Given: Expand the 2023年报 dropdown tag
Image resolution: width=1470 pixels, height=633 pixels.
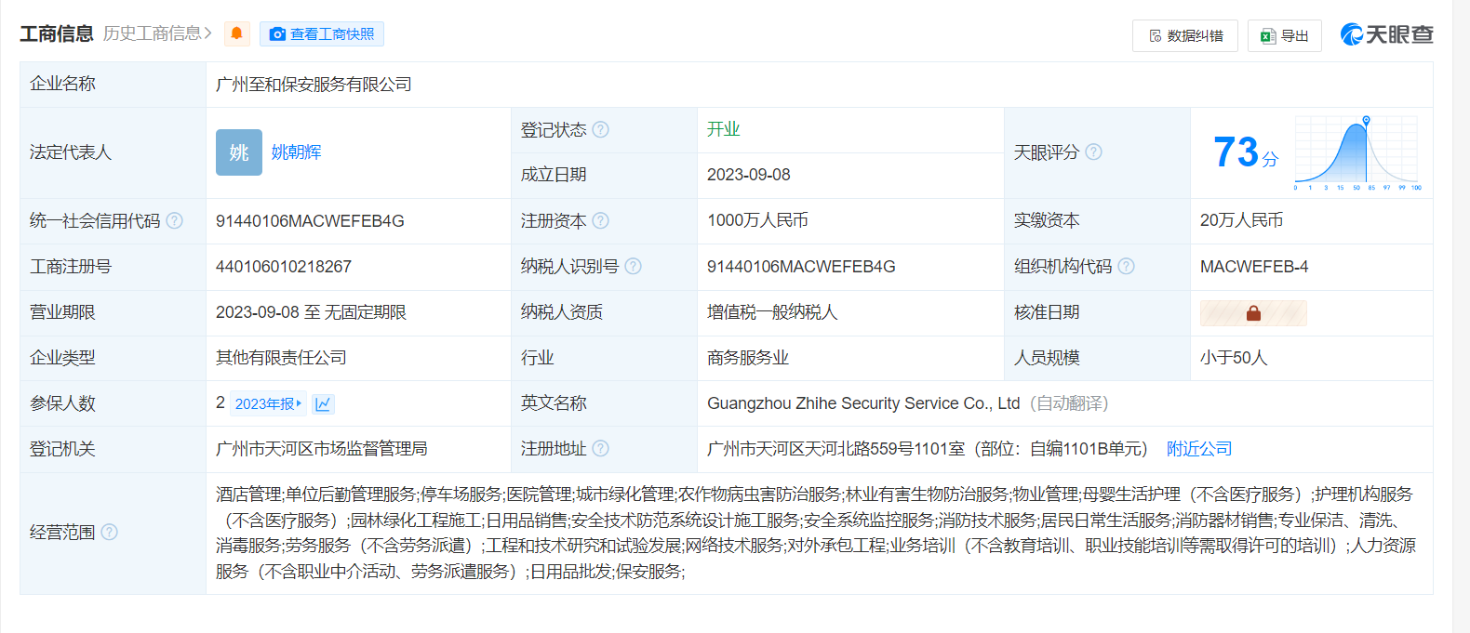Looking at the screenshot, I should coord(268,403).
